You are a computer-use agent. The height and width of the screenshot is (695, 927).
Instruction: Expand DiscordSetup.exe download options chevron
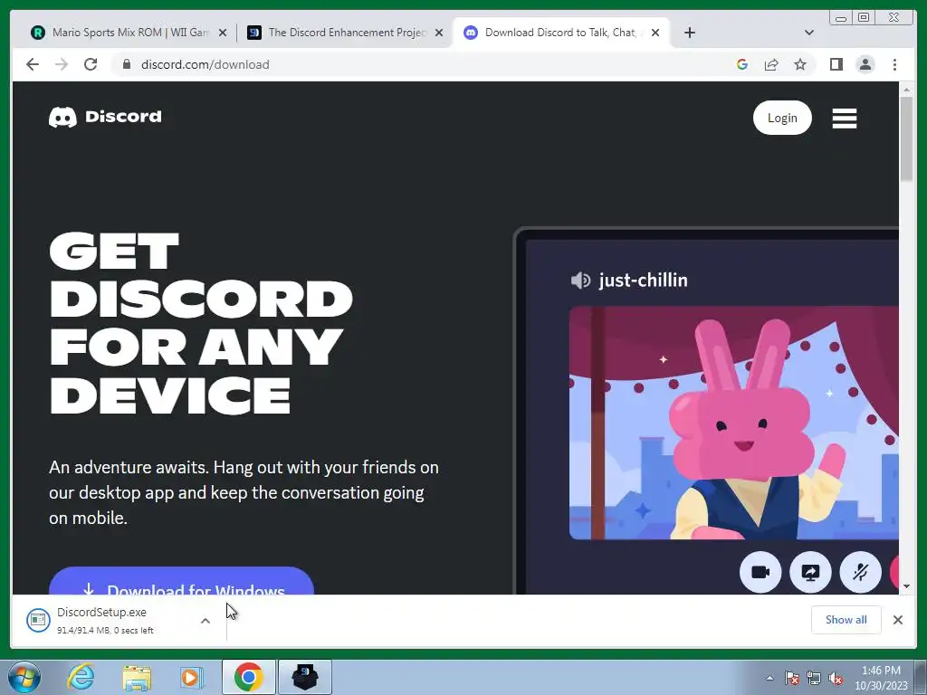205,621
